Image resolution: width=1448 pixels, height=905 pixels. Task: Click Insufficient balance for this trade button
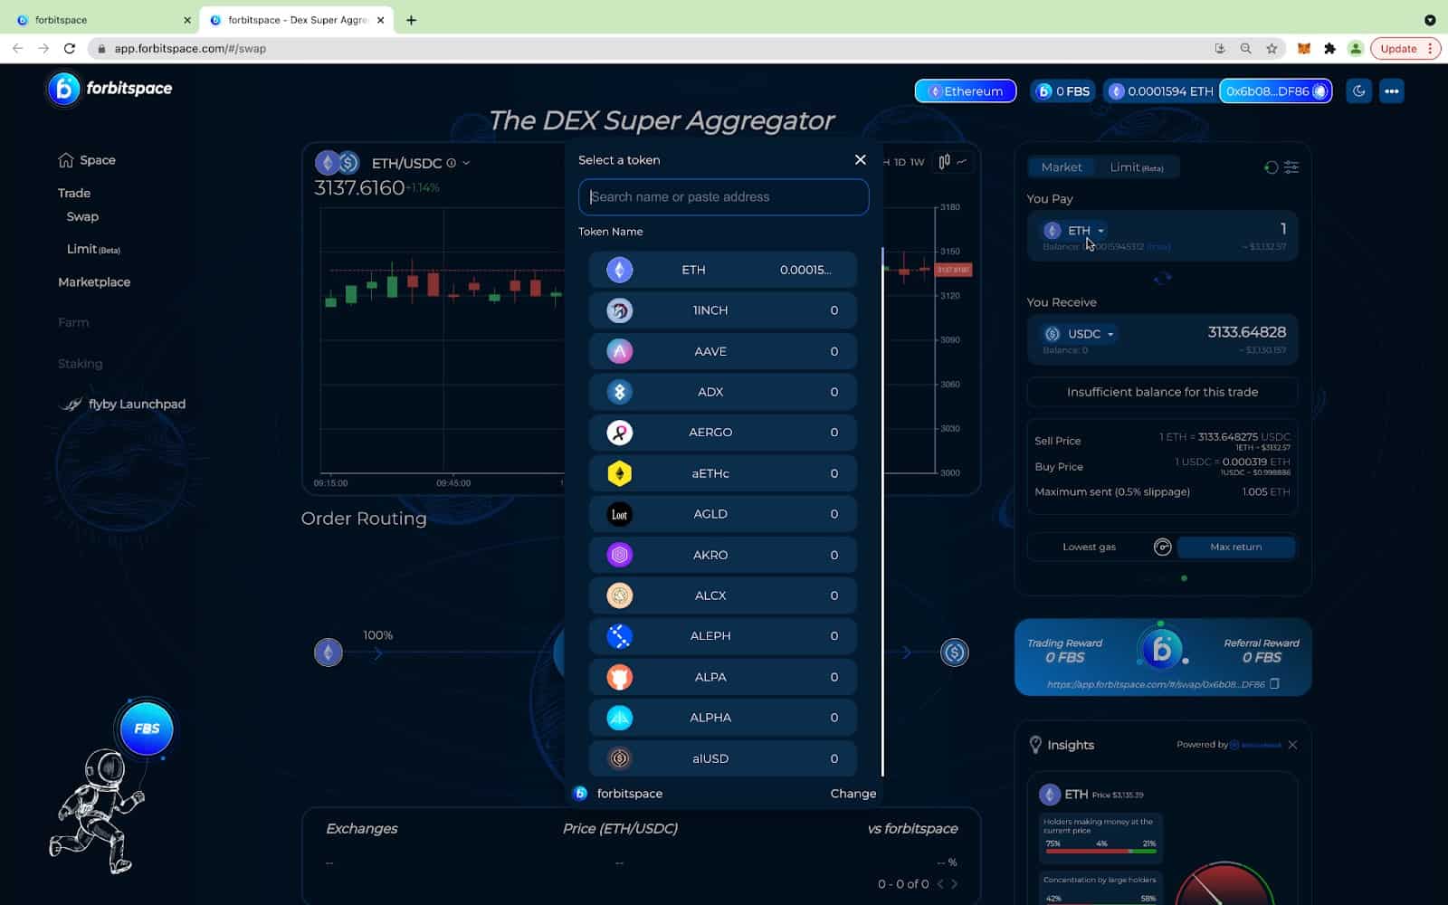click(1162, 392)
